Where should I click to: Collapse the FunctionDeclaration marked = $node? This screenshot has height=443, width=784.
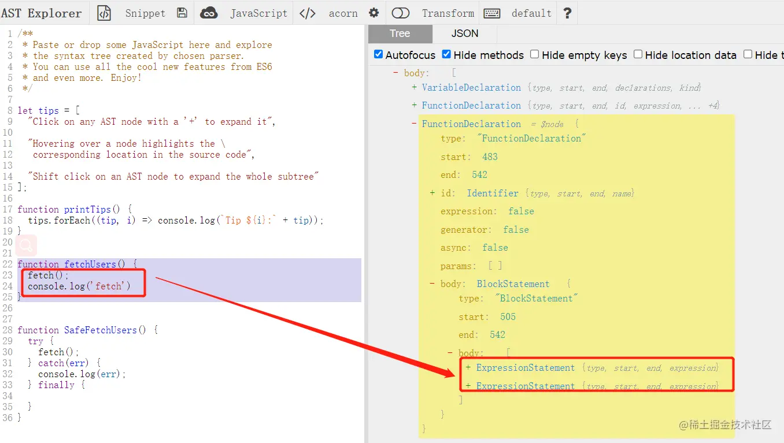pos(414,124)
